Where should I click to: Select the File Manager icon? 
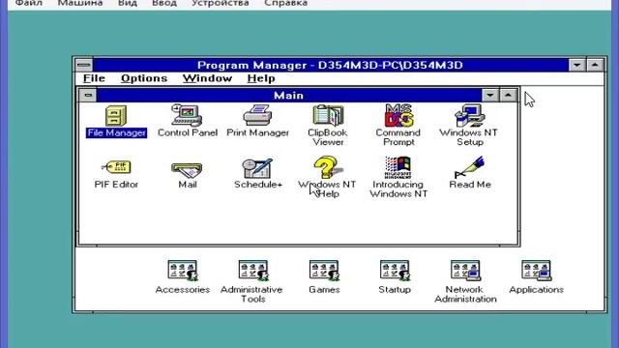coord(116,116)
